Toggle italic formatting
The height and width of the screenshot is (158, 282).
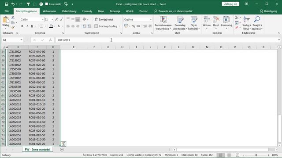click(27, 26)
